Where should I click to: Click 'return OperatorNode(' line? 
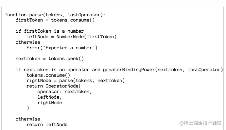tap(54, 86)
